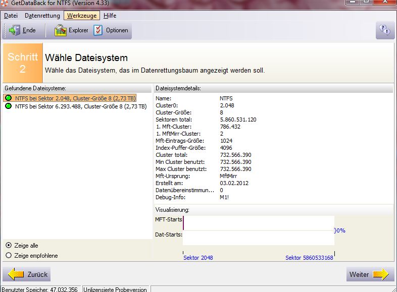
Task: Click the Wähle Dateisystem heading
Action: click(x=86, y=58)
